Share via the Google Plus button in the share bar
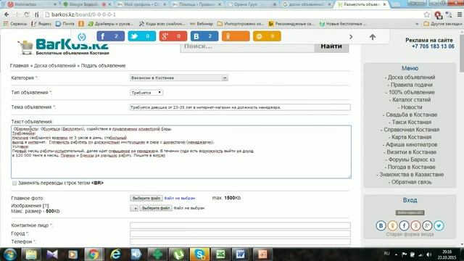The image size is (464, 261). pos(173,36)
